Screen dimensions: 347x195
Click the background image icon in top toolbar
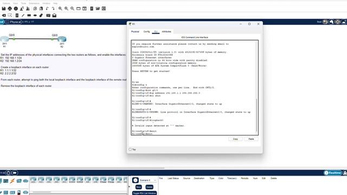coord(104,9)
